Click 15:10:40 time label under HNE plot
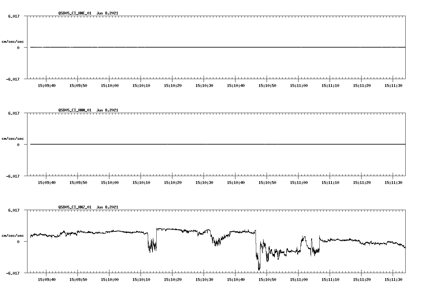Image resolution: width=428 pixels, height=291 pixels. click(236, 86)
